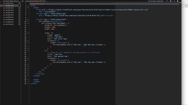
Task: Close ext105.html using its circle button
Action: [x=19, y=13]
